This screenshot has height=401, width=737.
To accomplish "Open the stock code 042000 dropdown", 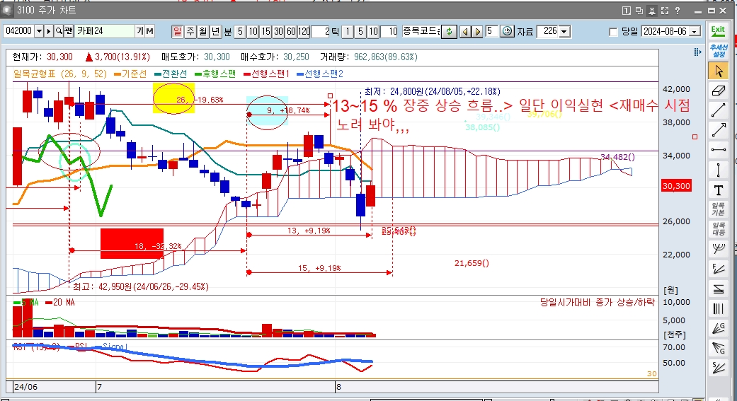I will click(x=39, y=31).
